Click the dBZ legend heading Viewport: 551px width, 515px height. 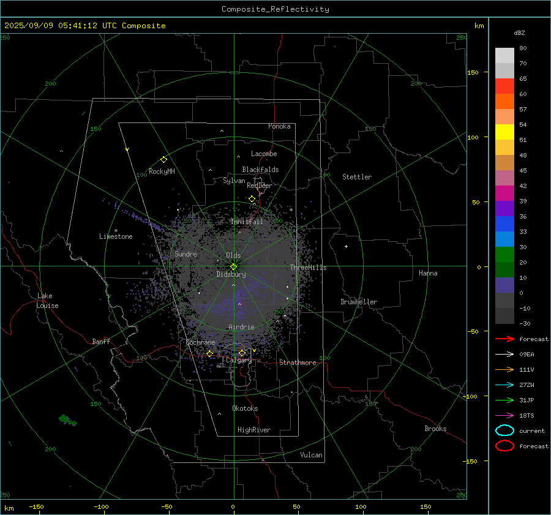tap(519, 32)
